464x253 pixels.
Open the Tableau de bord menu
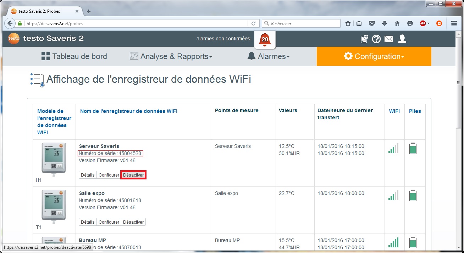pyautogui.click(x=74, y=56)
